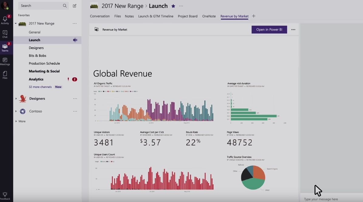The width and height of the screenshot is (363, 202).
Task: Collapse the 2017 New Range team
Action: click(16, 23)
